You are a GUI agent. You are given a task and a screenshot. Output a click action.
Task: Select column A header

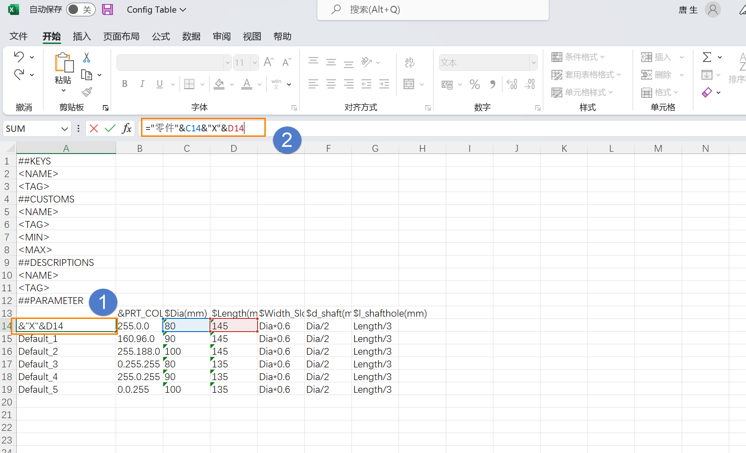66,148
